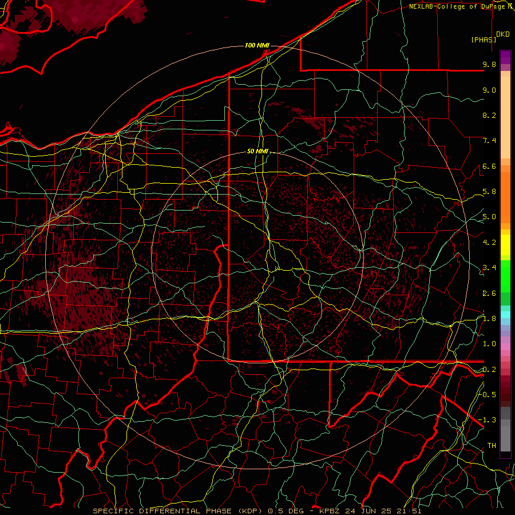Click the "9.8" value on the scale
Viewport: 515px width, 515px height.
coord(489,64)
